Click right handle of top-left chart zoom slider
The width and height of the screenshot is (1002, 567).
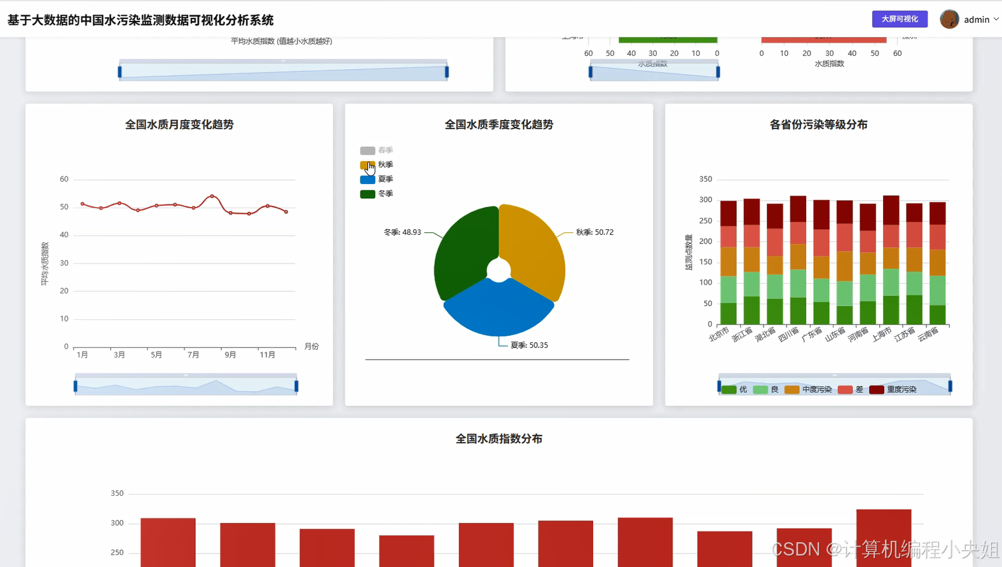click(x=447, y=72)
